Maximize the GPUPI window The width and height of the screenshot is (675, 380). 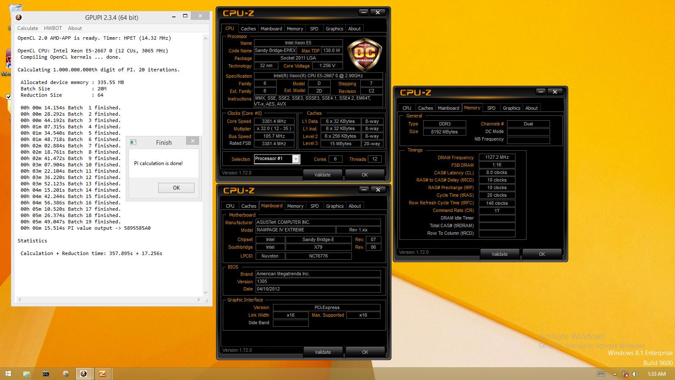[x=185, y=16]
